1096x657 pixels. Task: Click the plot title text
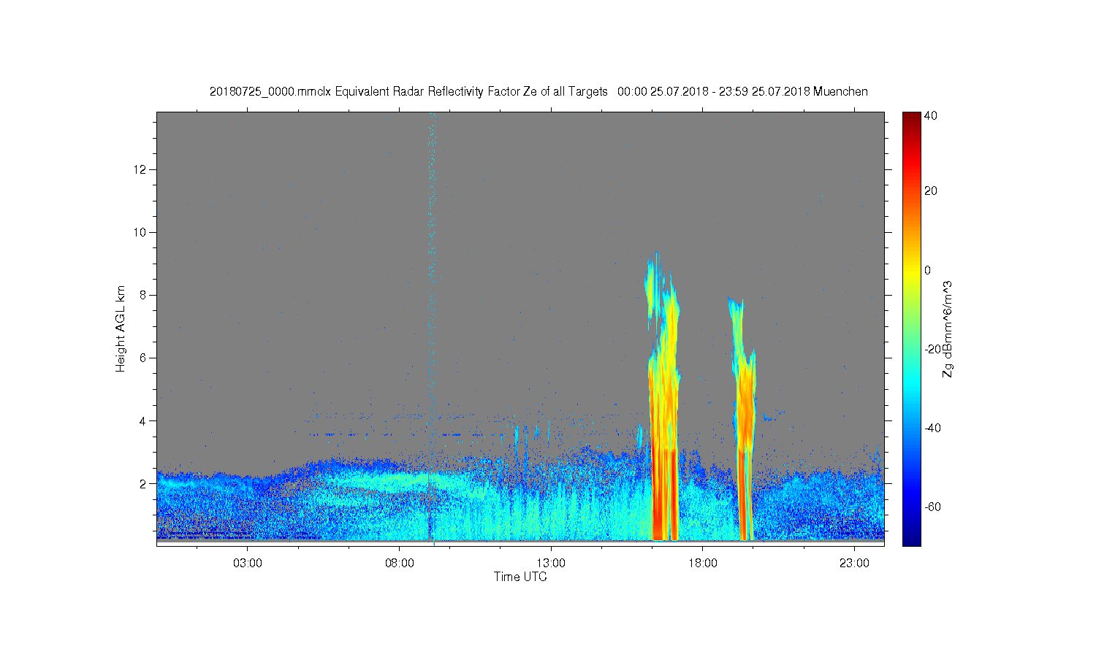[x=539, y=91]
